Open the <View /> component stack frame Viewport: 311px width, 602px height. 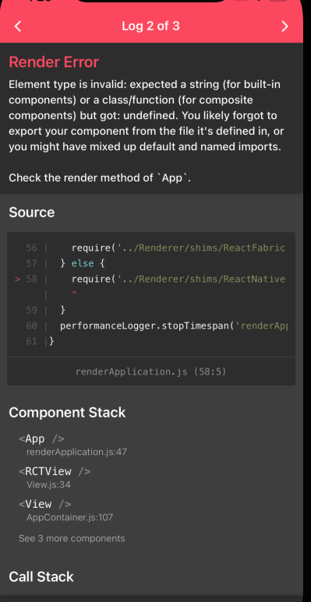45,504
